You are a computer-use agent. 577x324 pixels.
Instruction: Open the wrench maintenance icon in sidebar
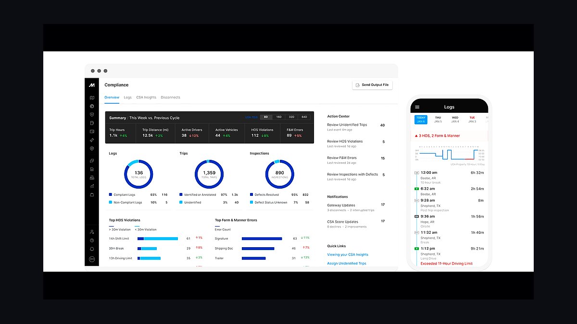(91, 140)
